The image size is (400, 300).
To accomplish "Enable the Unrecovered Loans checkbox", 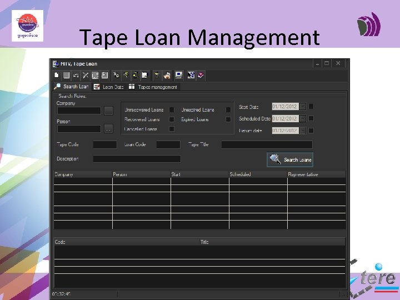I will (172, 109).
